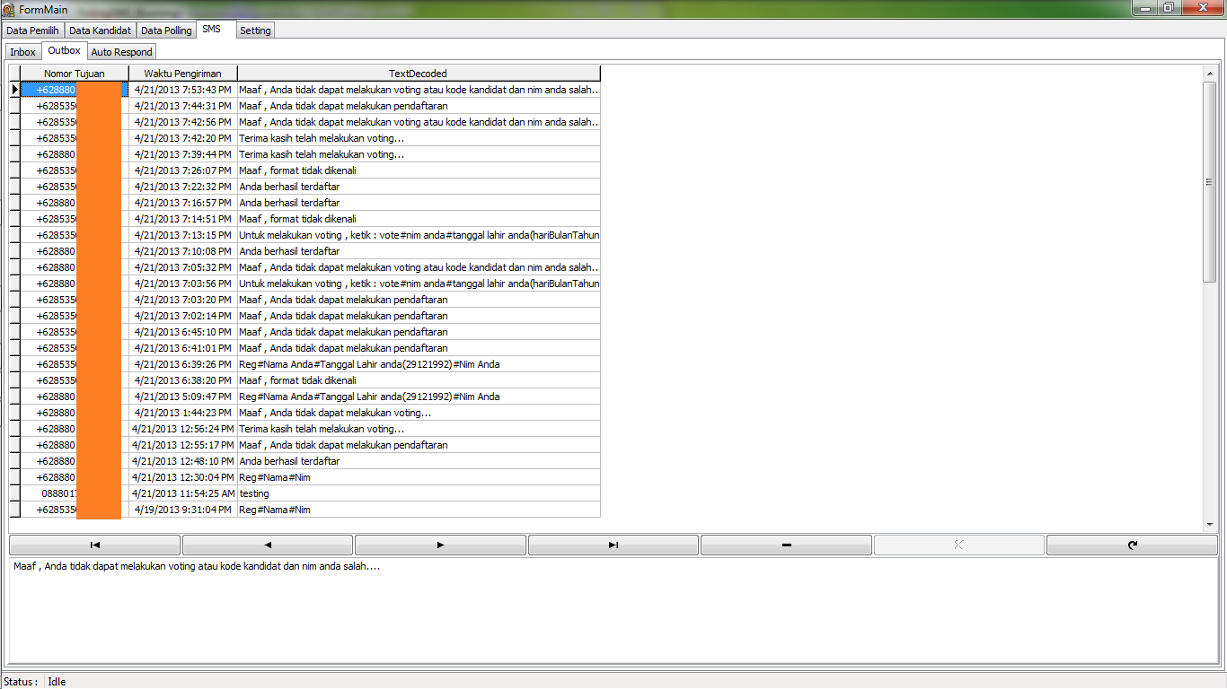
Task: Click the 'testing' message cell
Action: 419,493
